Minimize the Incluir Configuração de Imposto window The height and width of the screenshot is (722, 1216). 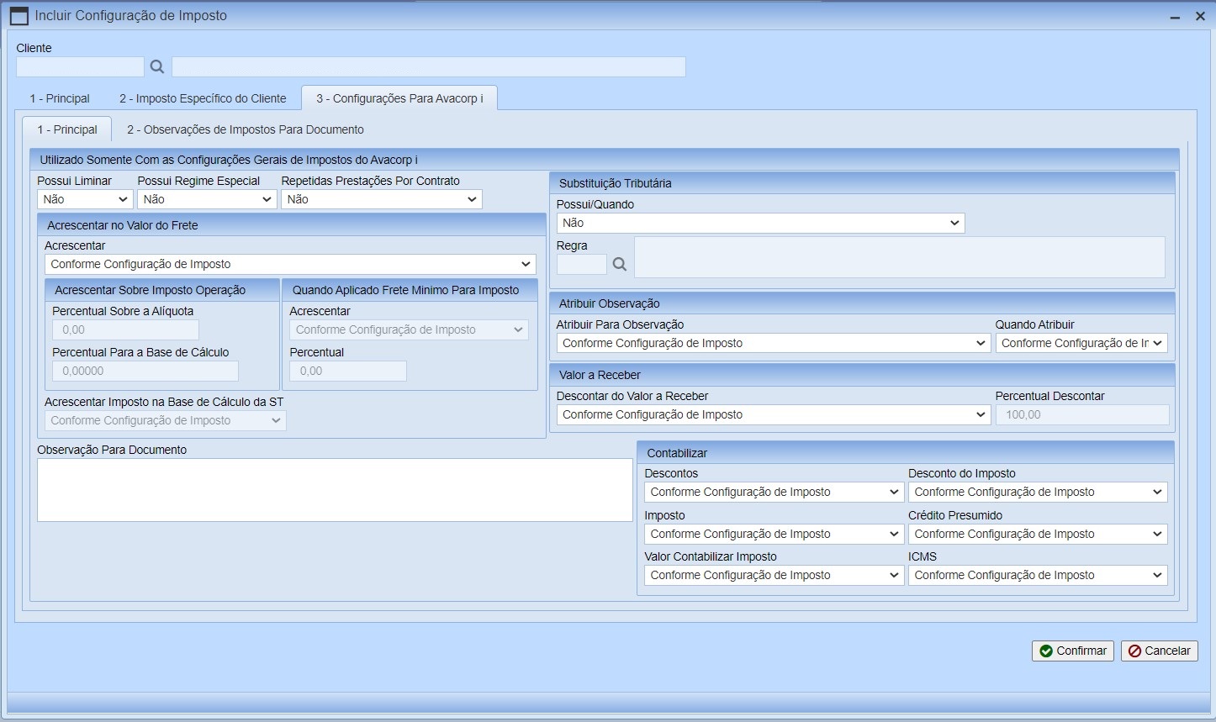coord(1175,17)
